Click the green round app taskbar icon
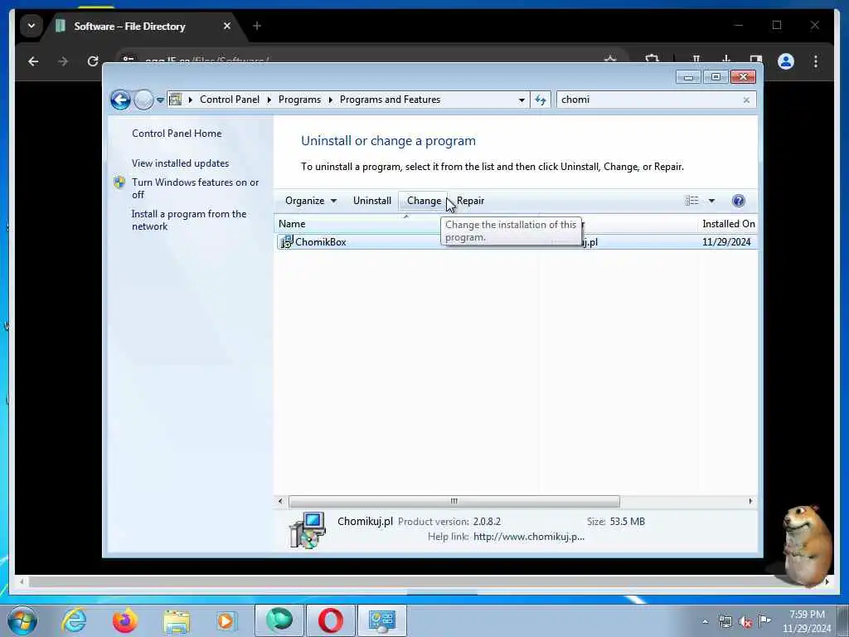Viewport: 849px width, 637px height. [279, 620]
